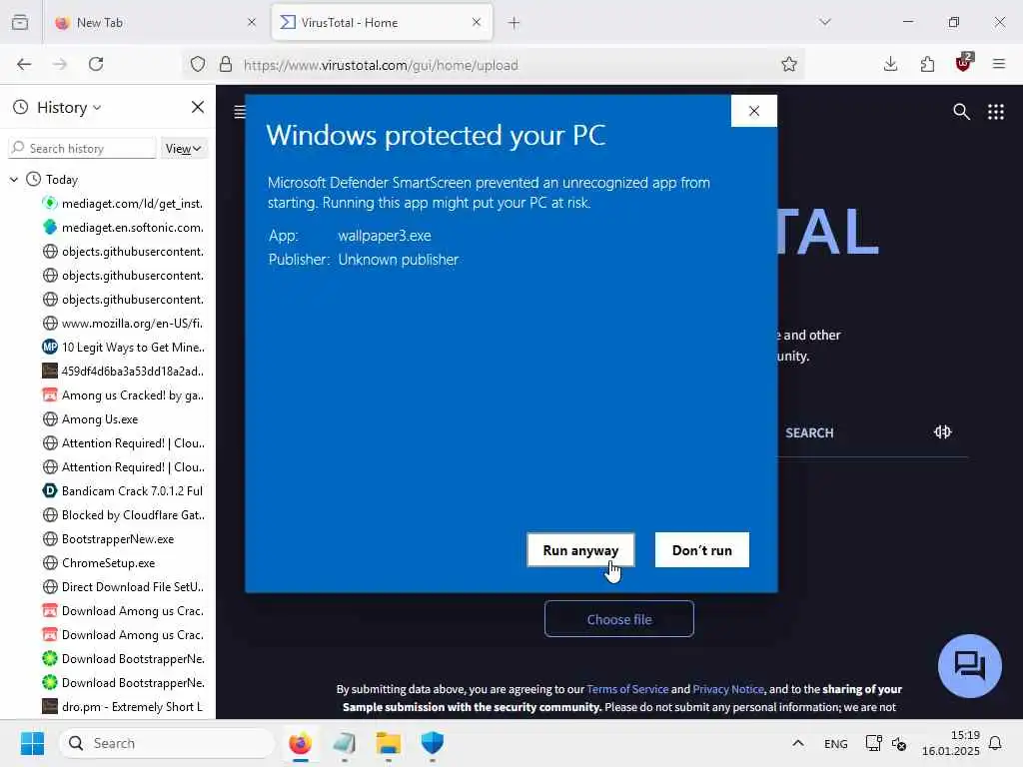Viewport: 1023px width, 767px height.
Task: Switch to the New Tab tab
Action: tap(155, 23)
